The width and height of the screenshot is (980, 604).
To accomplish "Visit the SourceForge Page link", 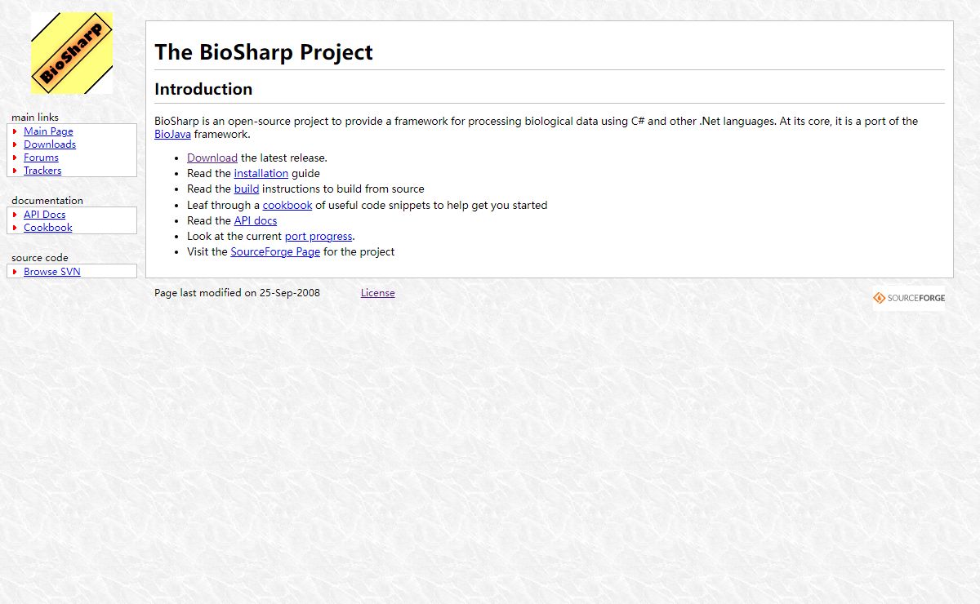I will coord(275,252).
